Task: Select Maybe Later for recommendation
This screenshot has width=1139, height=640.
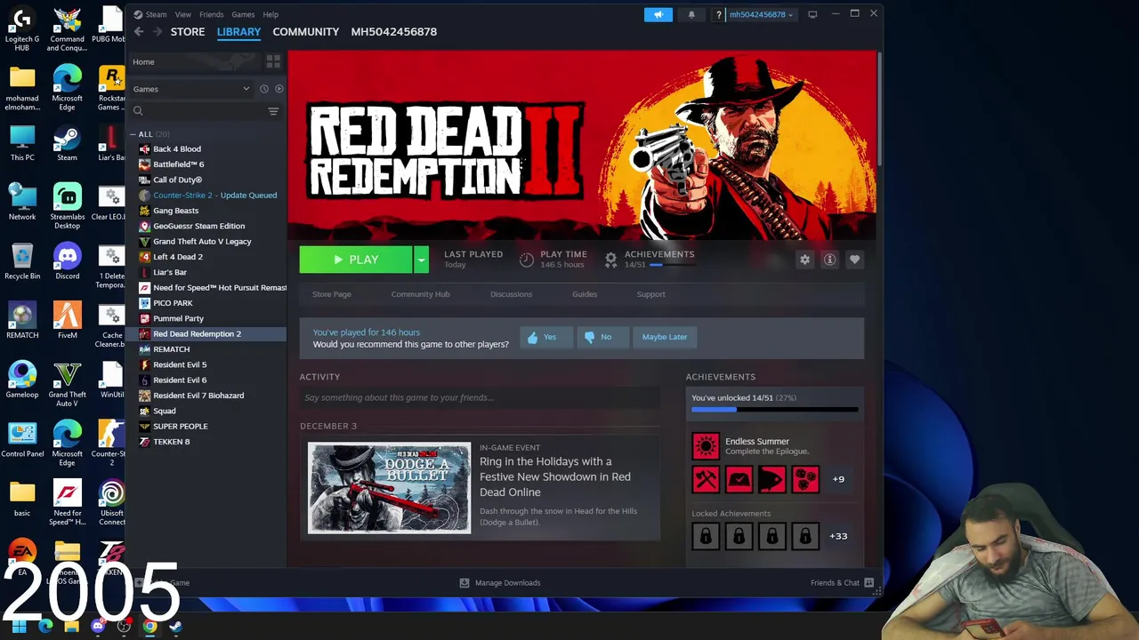Action: click(x=665, y=337)
